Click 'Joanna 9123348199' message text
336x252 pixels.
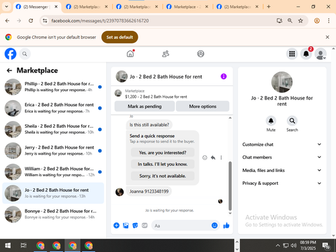point(149,192)
